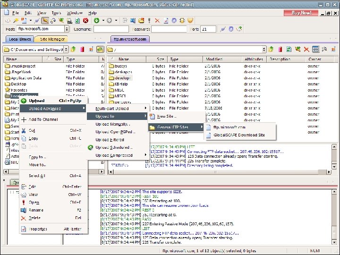This screenshot has height=255, width=340.
Task: Click the Connect plug icon beside the Port field
Action: (x=223, y=29)
